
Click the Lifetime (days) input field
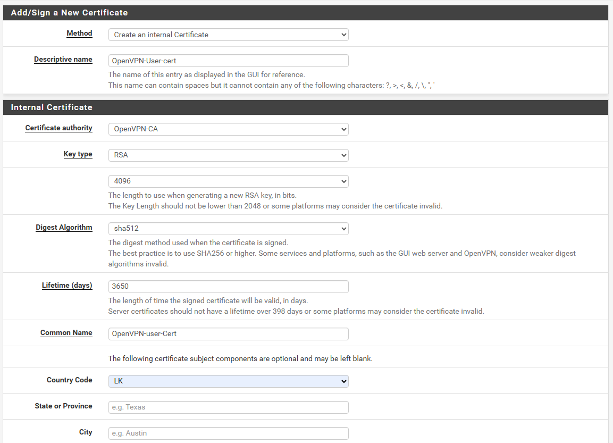(x=228, y=286)
